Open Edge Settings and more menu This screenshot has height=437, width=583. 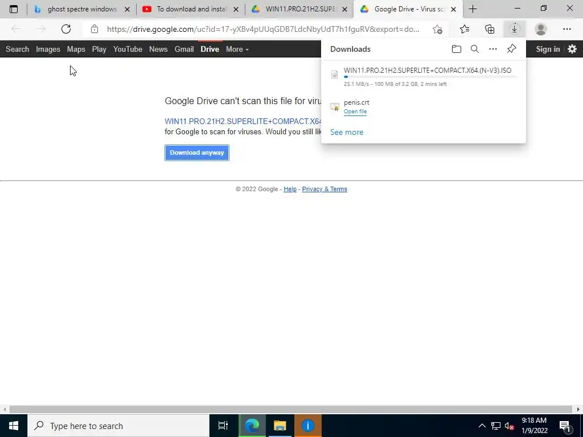(x=566, y=29)
